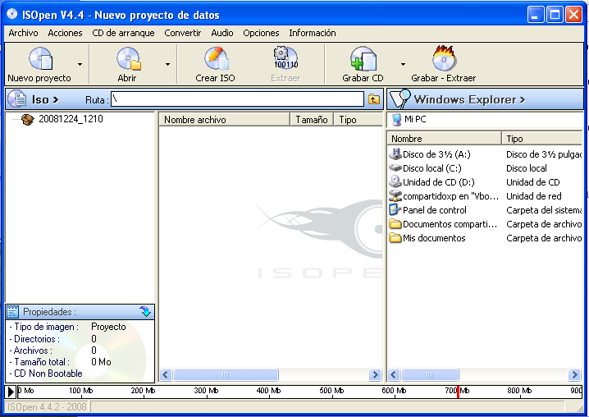589x417 pixels.
Task: Expand the Iso > panel header
Action: click(x=45, y=99)
